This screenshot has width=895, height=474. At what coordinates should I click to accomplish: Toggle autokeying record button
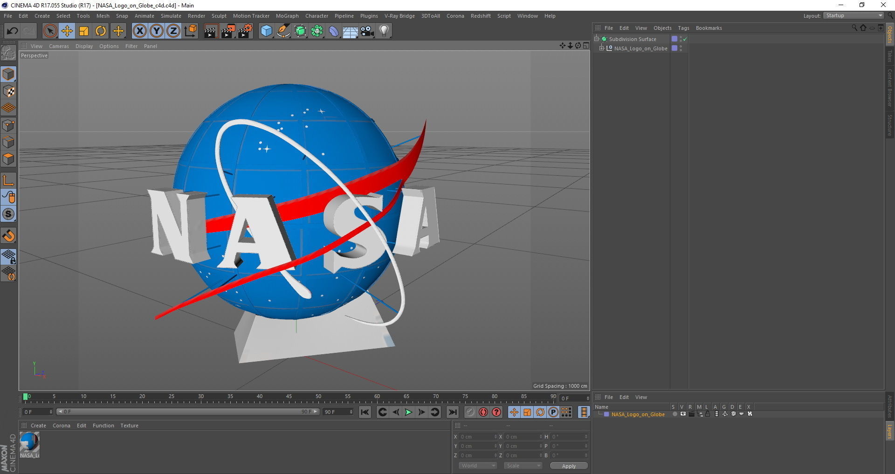(x=483, y=412)
